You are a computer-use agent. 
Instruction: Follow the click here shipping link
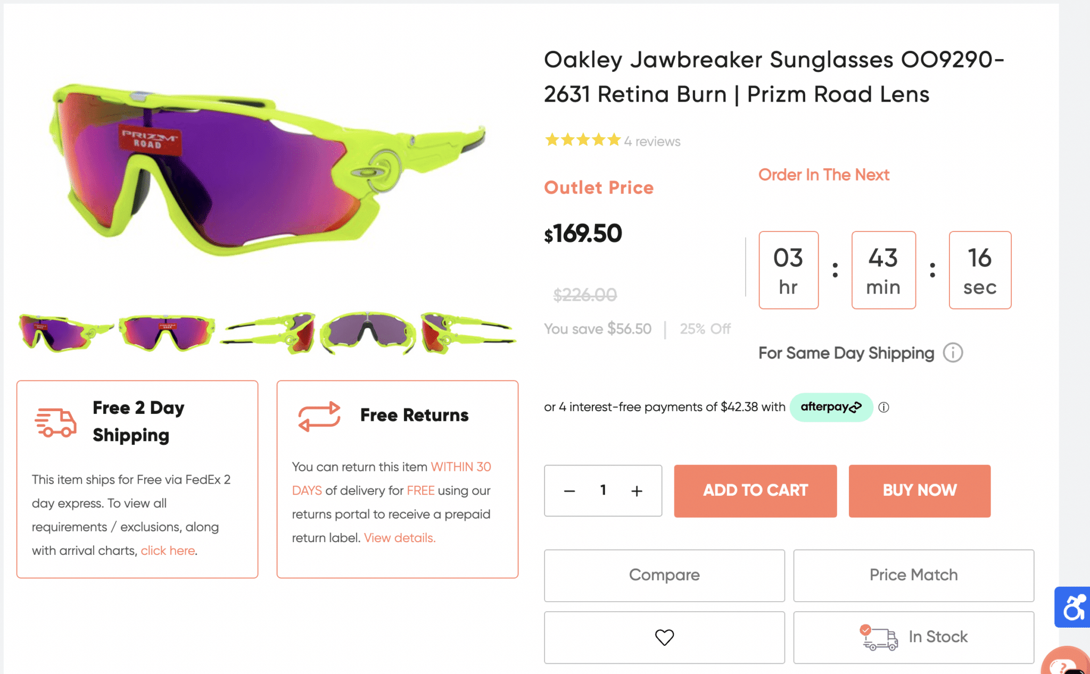click(167, 550)
